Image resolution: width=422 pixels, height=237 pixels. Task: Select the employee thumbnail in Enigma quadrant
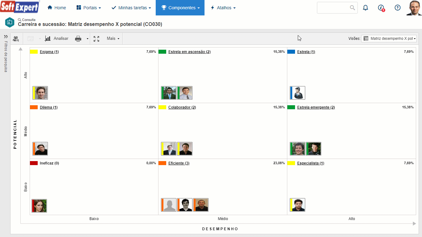click(40, 93)
